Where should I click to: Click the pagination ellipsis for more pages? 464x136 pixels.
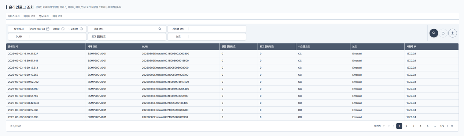(435, 126)
